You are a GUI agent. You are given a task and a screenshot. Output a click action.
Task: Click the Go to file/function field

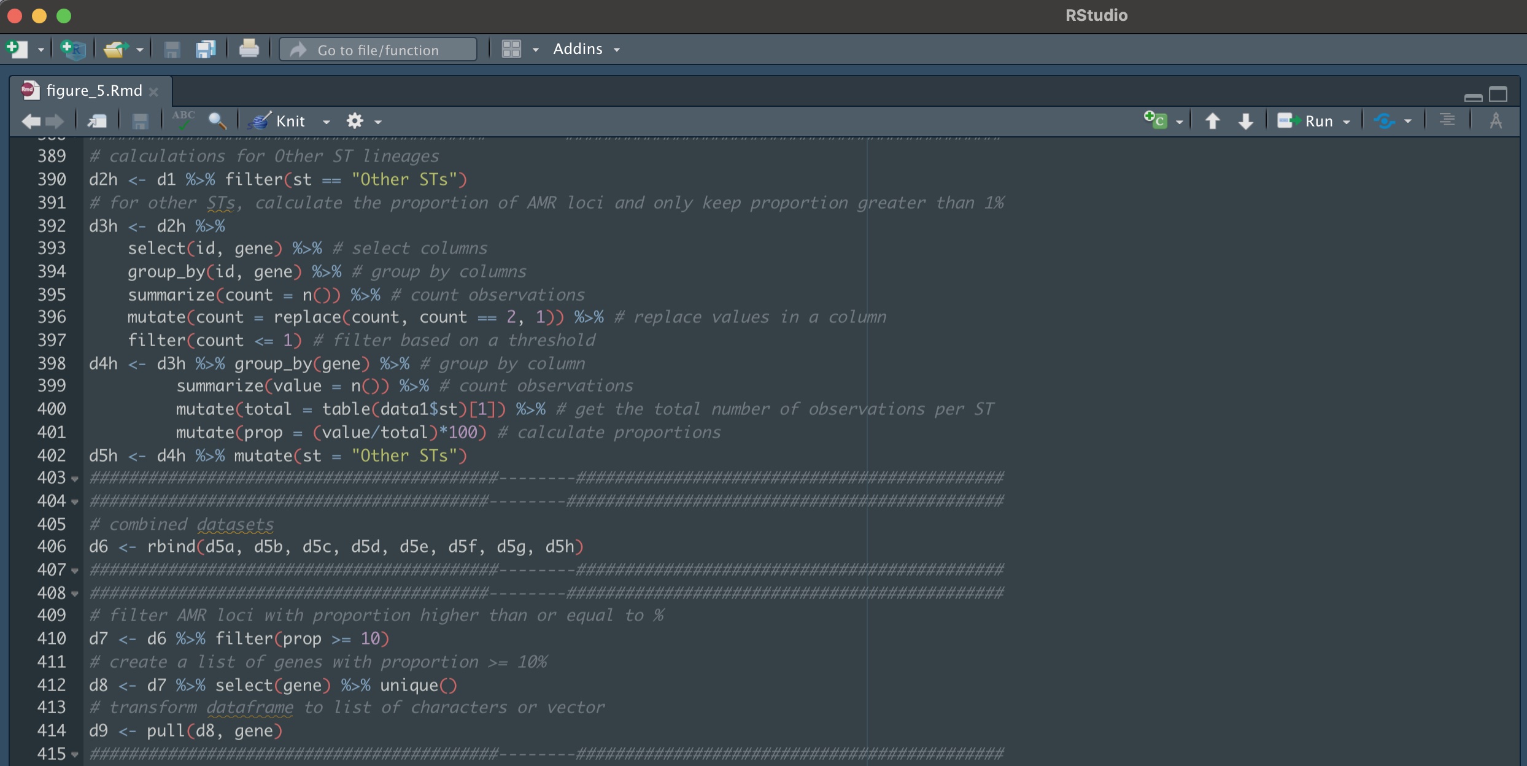coord(378,50)
